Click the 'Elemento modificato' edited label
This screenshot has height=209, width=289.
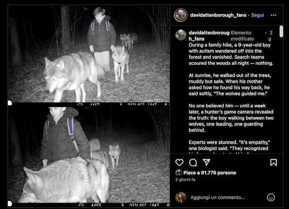tap(242, 36)
